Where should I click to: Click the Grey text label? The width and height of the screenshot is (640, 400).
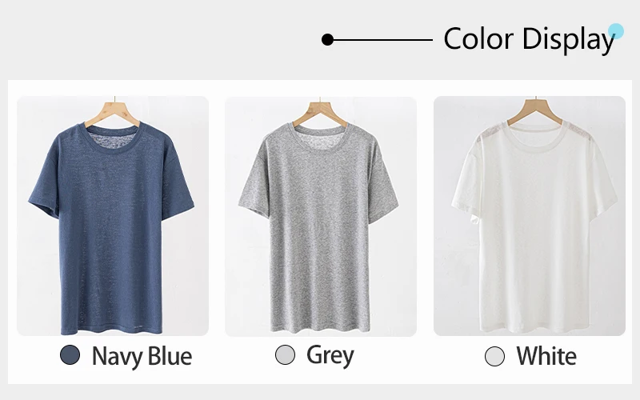pos(330,355)
